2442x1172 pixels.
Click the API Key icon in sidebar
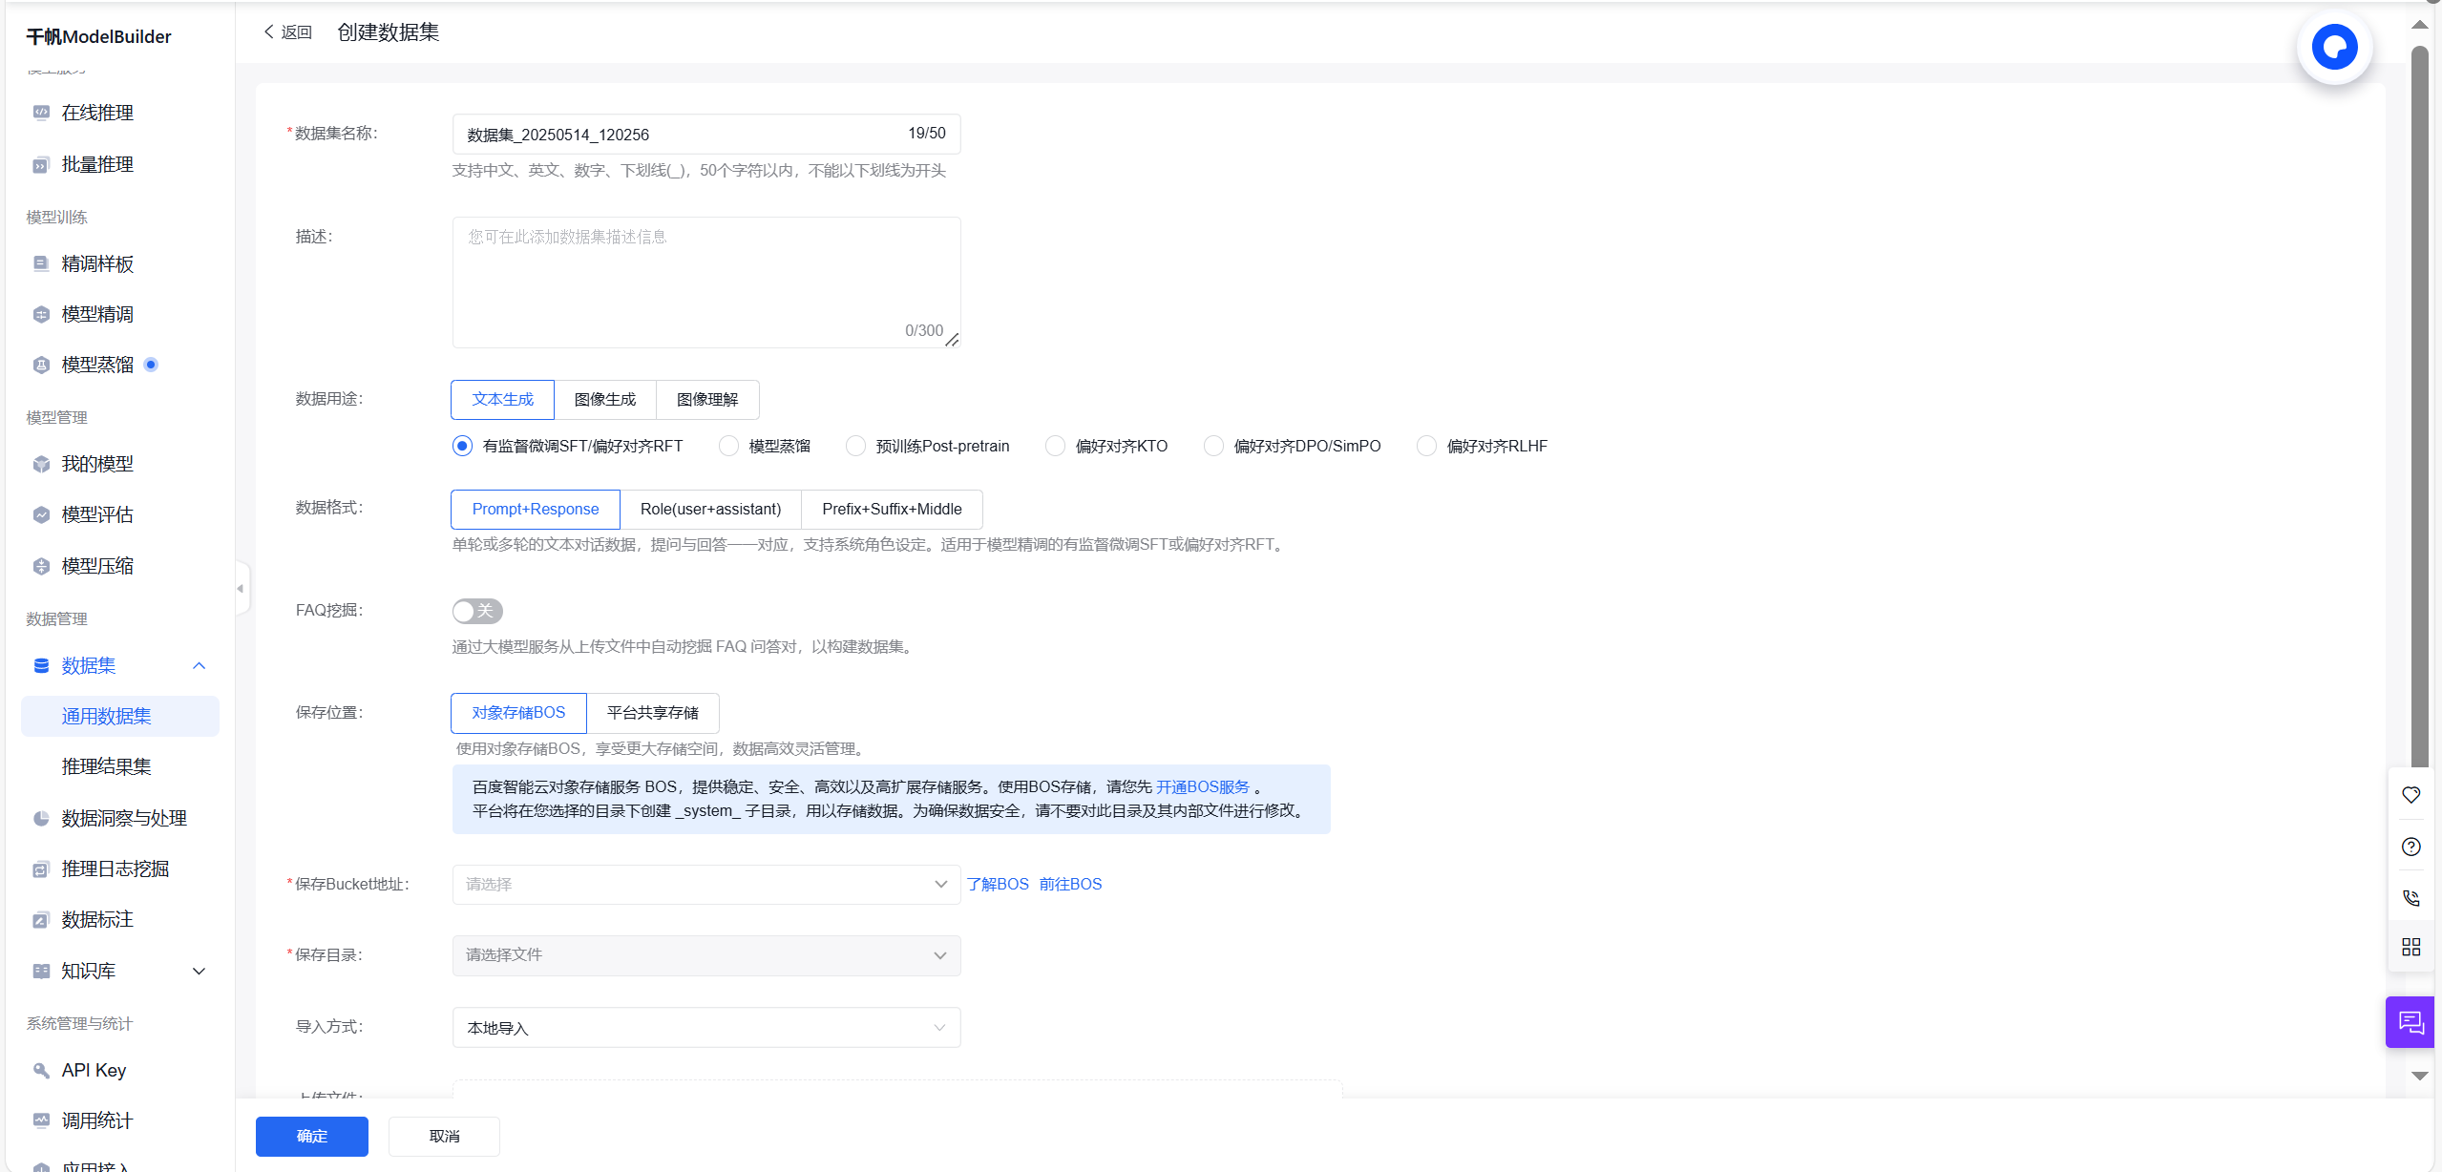(x=41, y=1070)
